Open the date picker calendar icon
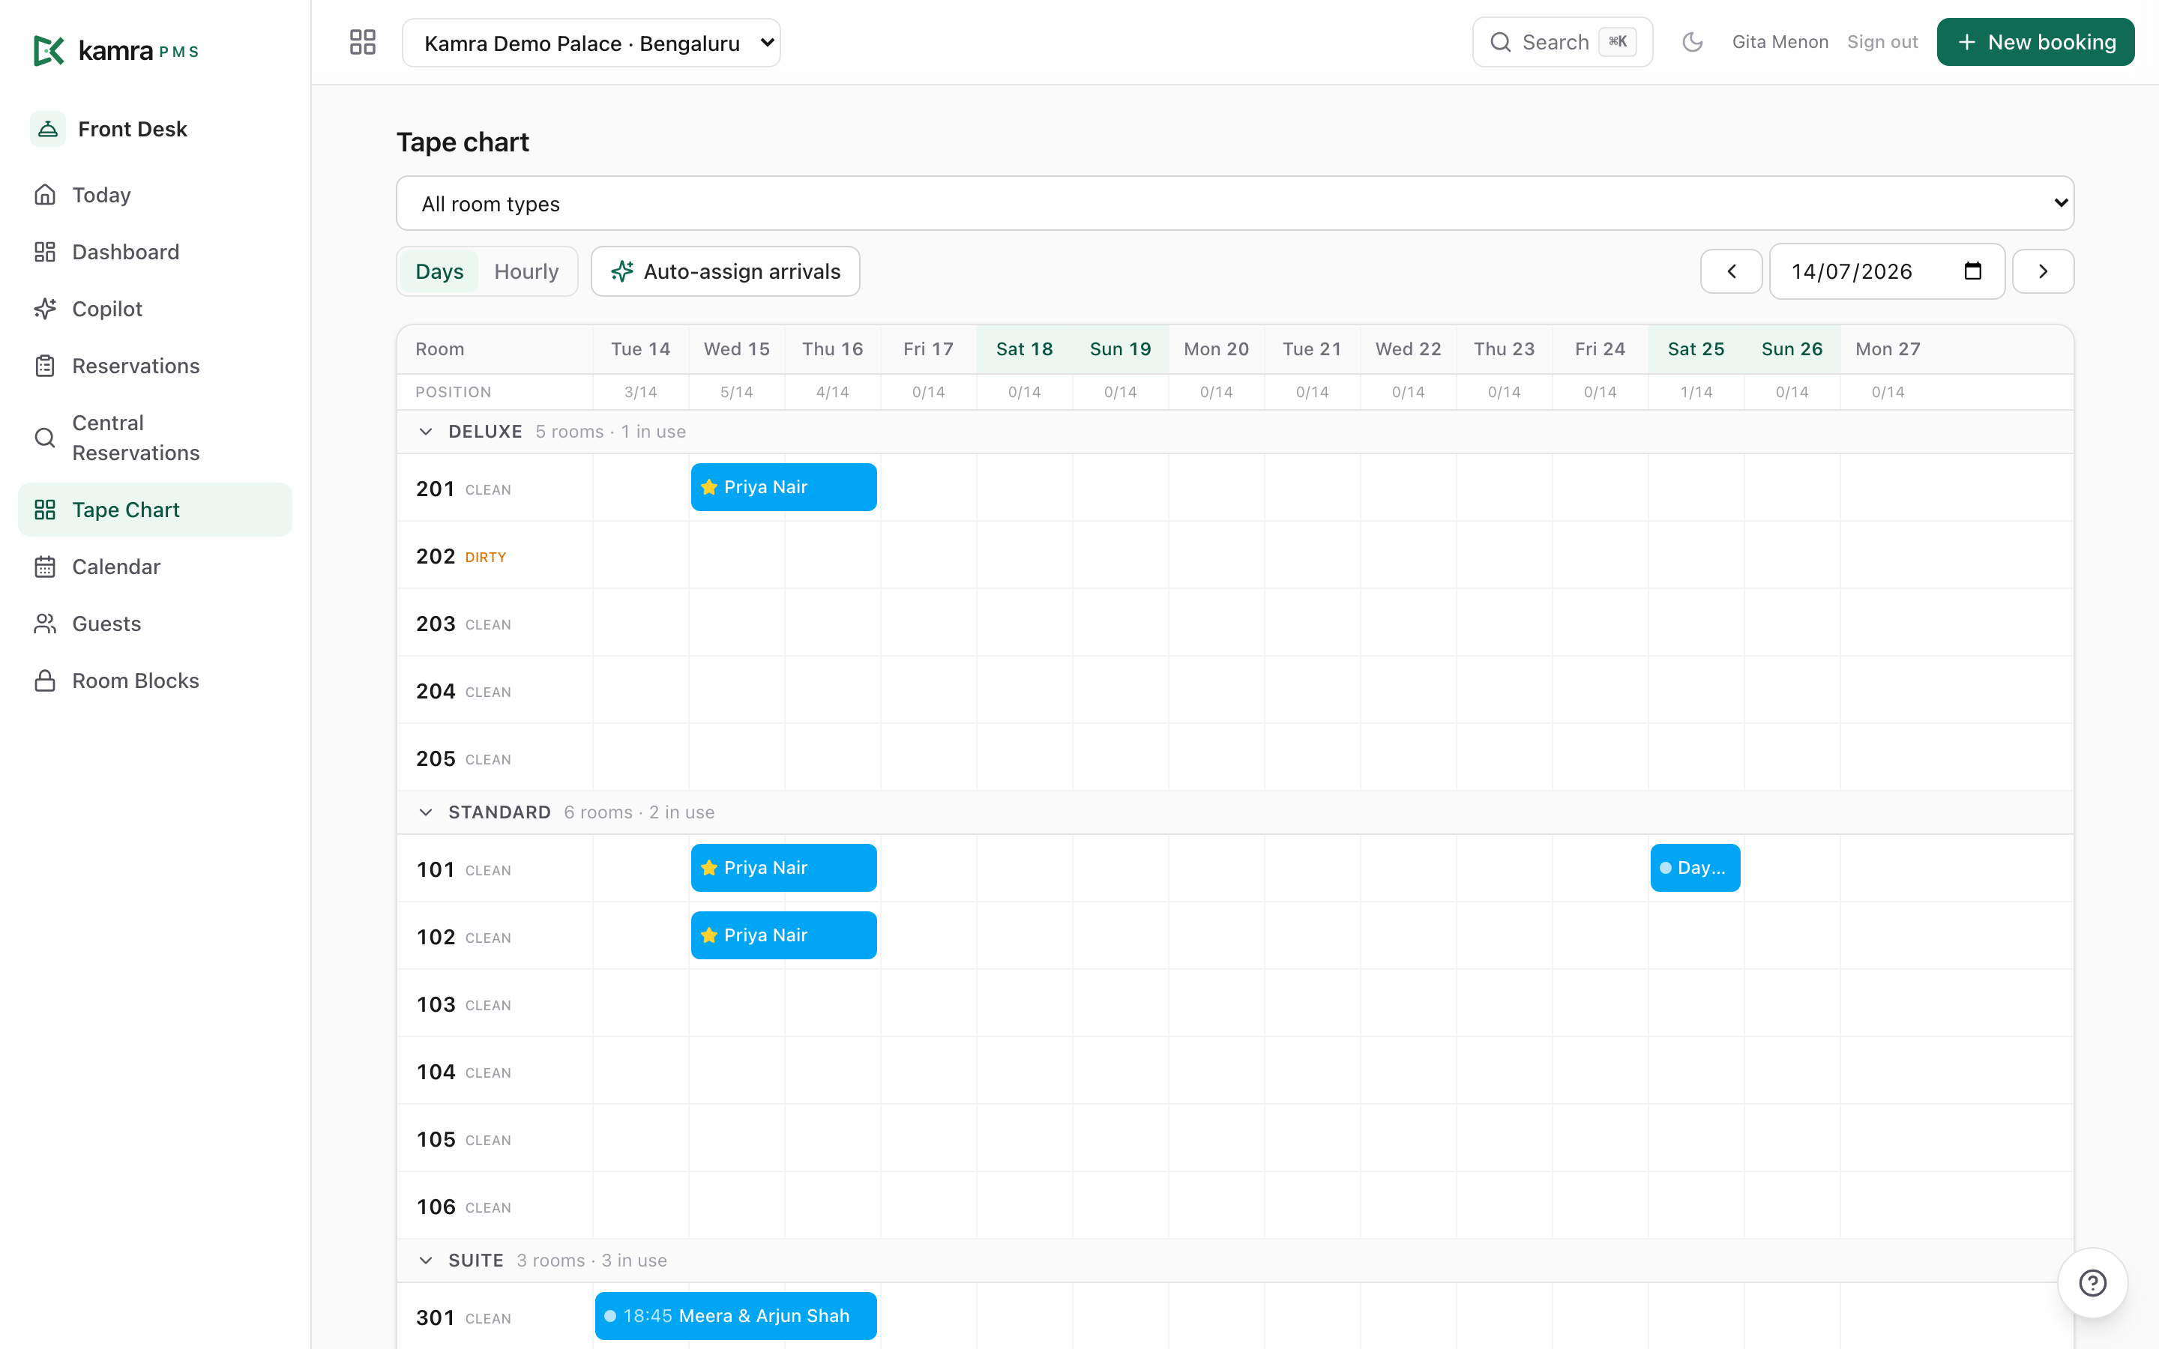Screen dimensions: 2159x1349 coord(1972,271)
